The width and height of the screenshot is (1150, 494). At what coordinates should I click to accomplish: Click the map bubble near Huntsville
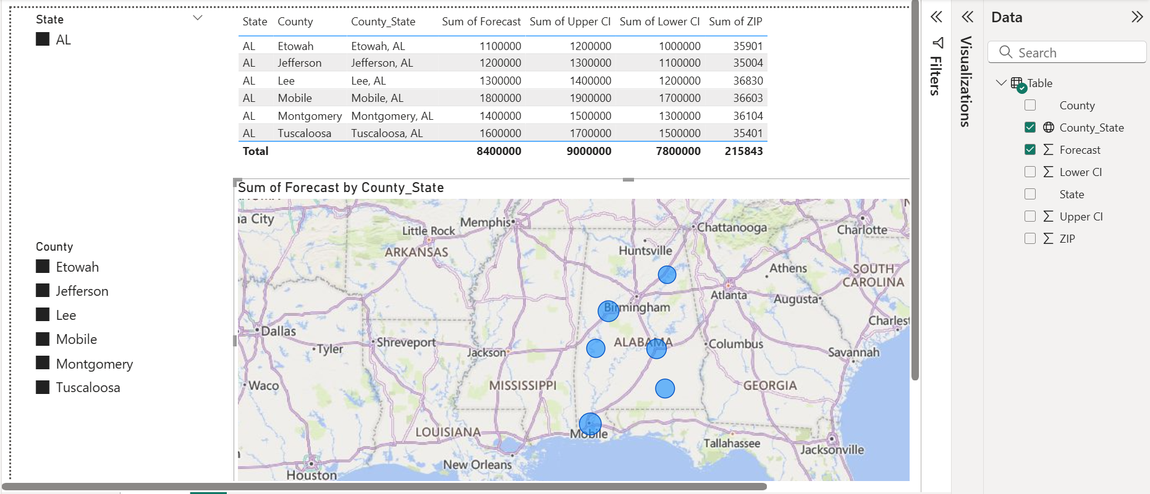tap(667, 275)
